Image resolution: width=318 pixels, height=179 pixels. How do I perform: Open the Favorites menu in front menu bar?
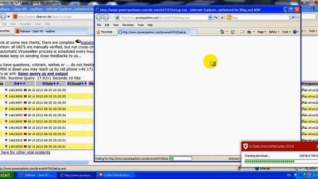(128, 25)
